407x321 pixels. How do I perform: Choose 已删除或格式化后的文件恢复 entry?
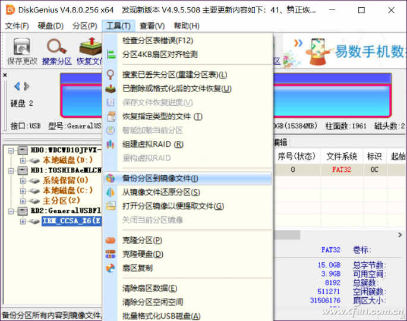(x=187, y=89)
